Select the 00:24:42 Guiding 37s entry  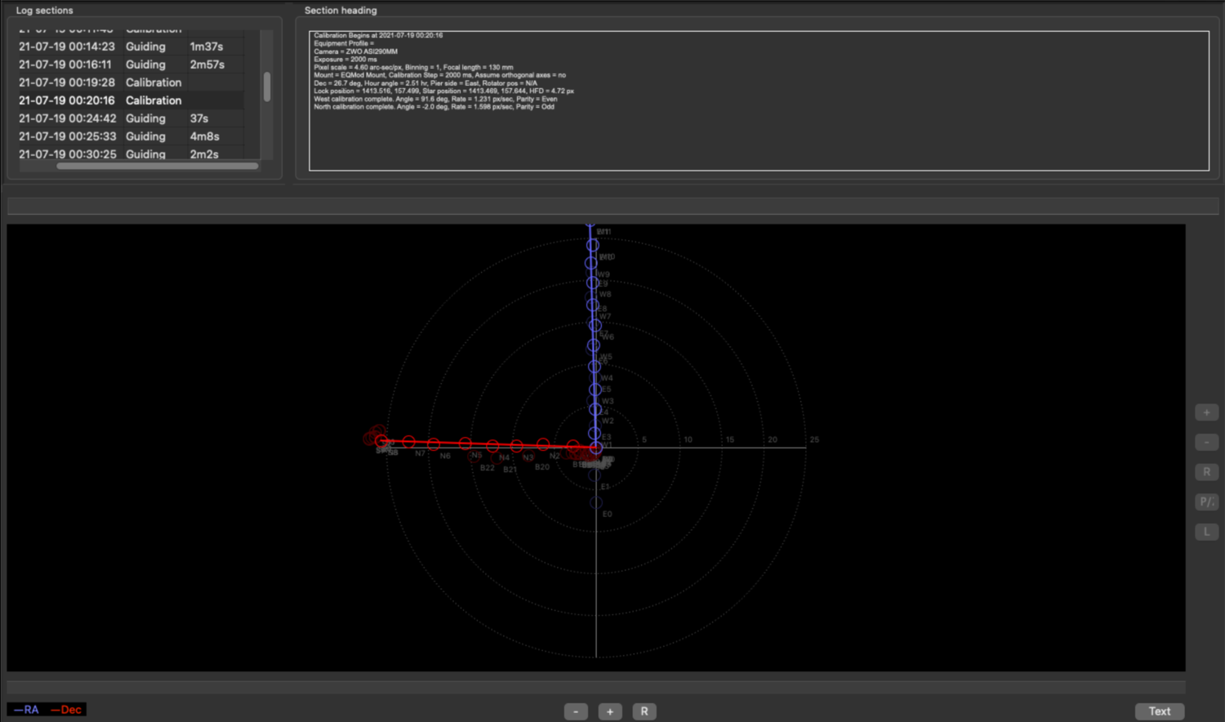(x=131, y=118)
